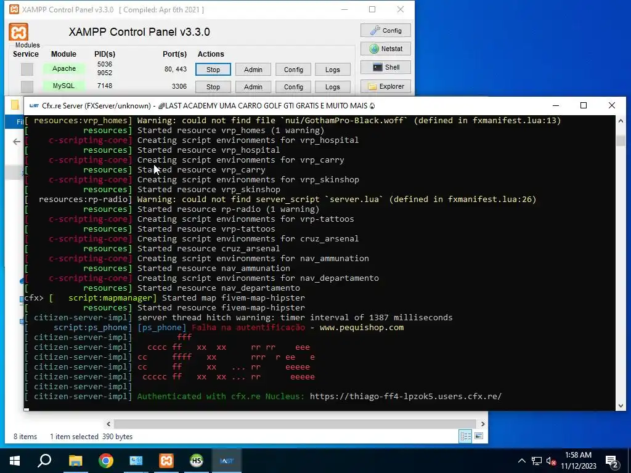Open Google Chrome from taskbar
Screen dimensions: 631x473
[106, 461]
